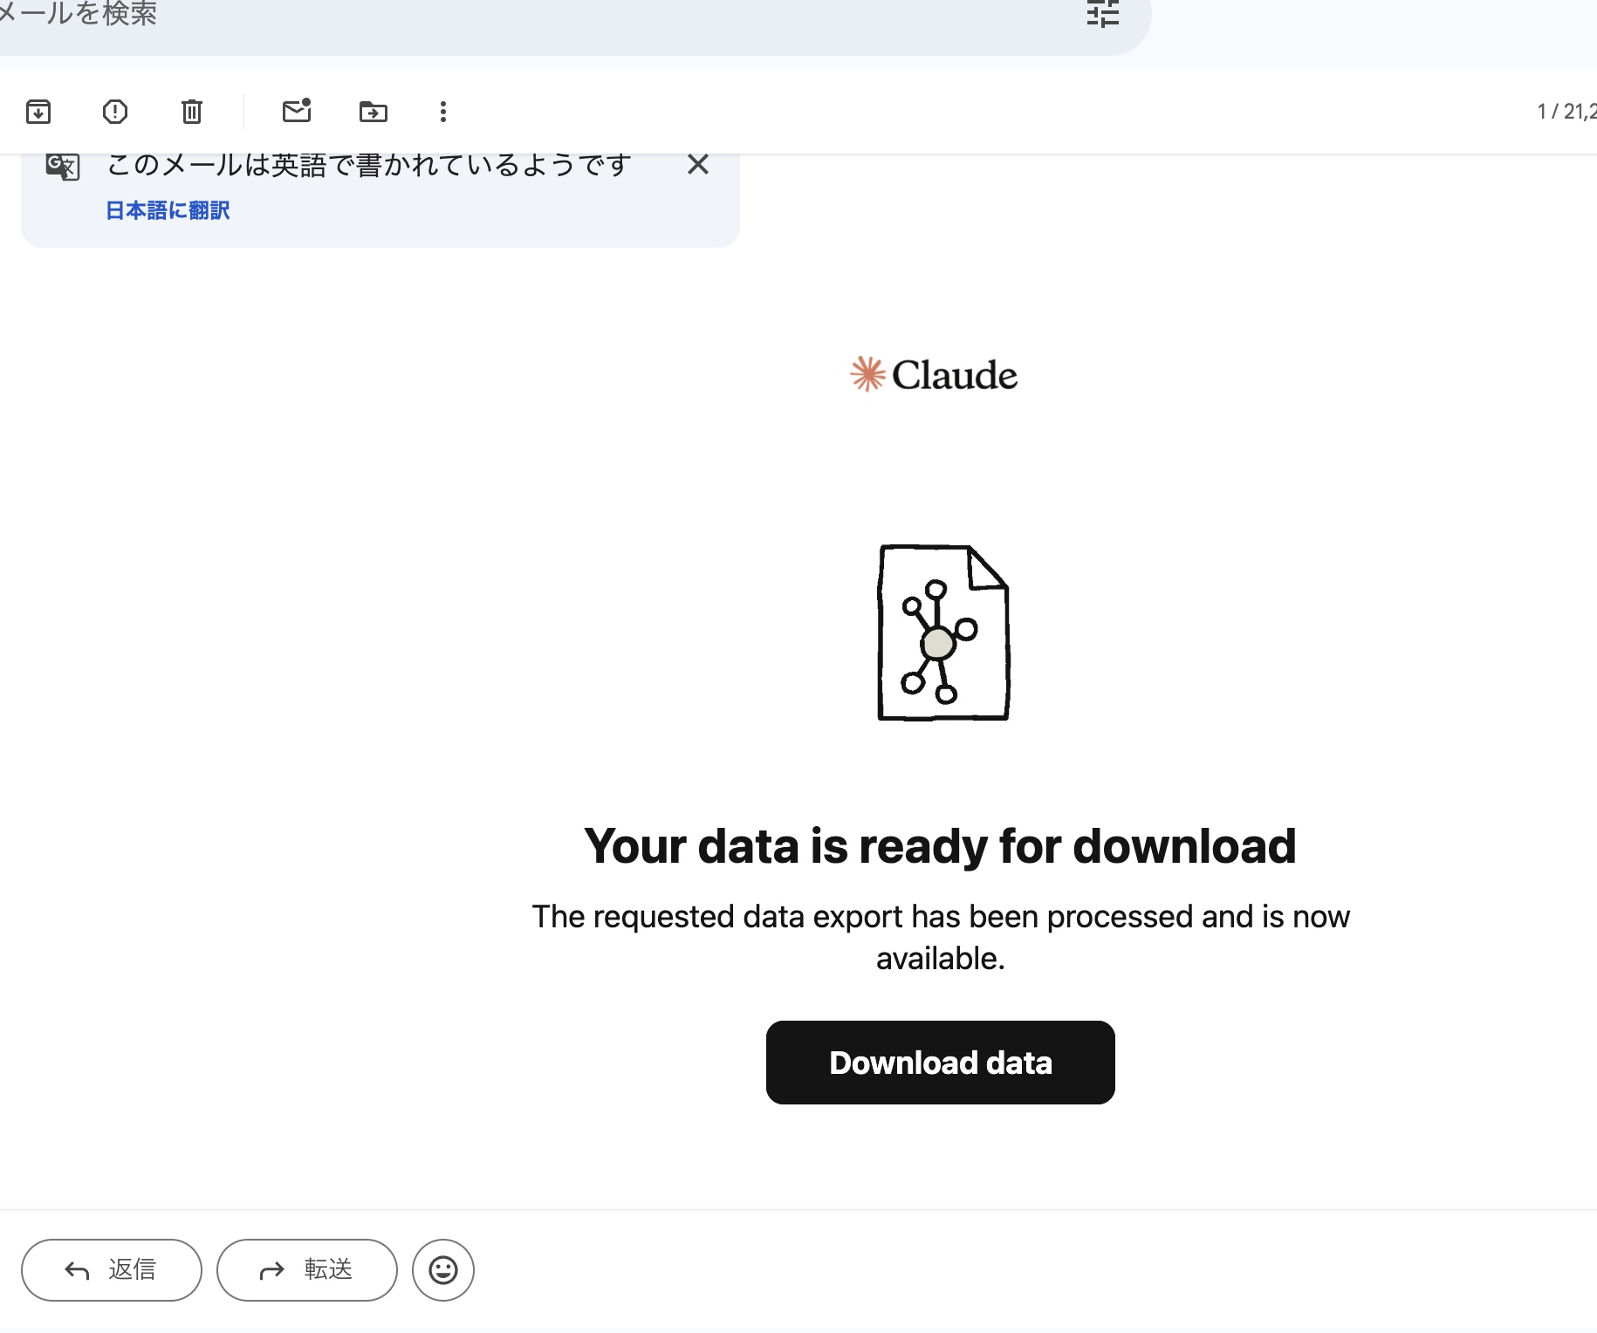Show search filter options icon
Viewport: 1597px width, 1333px height.
[x=1103, y=14]
